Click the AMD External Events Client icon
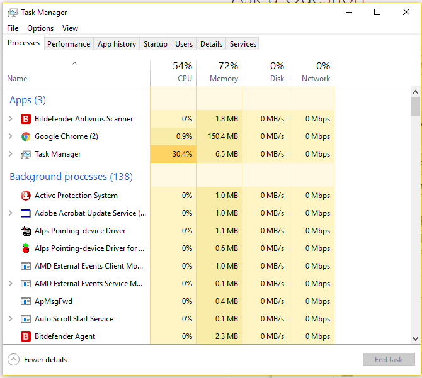 pyautogui.click(x=26, y=266)
